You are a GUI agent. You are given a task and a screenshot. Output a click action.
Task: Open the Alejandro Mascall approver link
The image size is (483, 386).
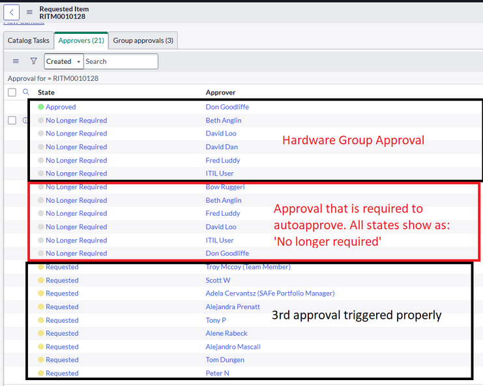click(233, 347)
